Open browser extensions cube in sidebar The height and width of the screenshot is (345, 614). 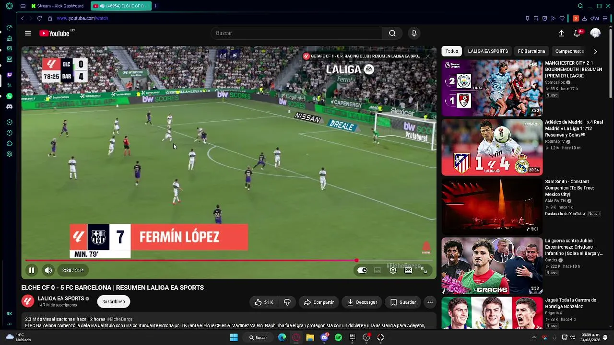[x=9, y=143]
